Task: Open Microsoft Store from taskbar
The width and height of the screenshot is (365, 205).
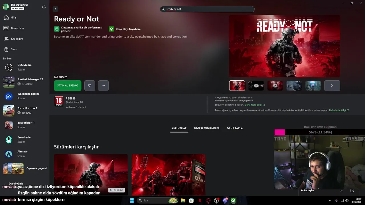Action: 191,200
